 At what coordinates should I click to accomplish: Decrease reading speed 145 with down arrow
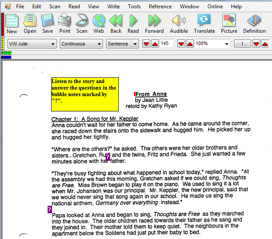[146, 44]
